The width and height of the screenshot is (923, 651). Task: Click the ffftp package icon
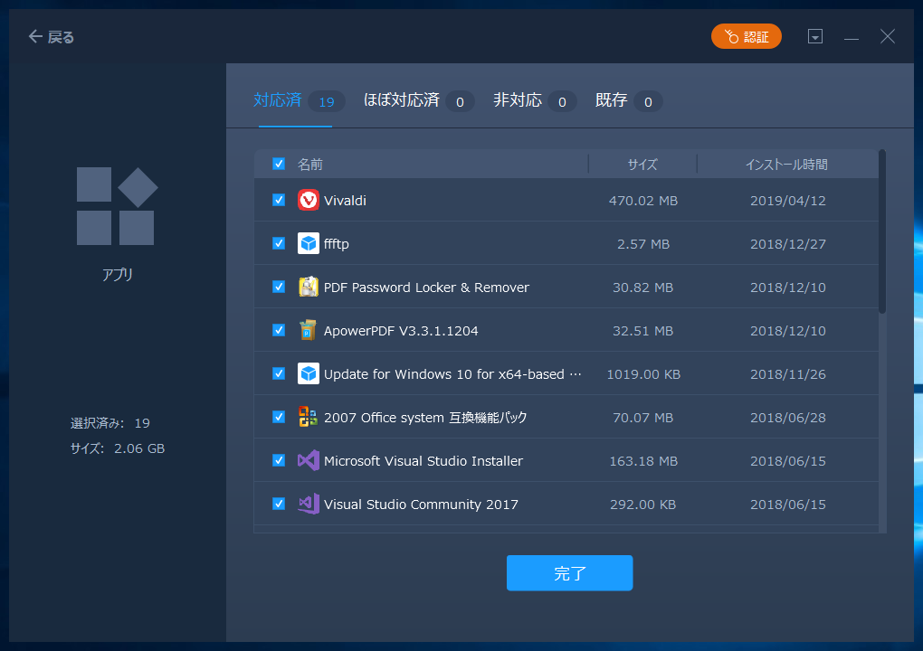[x=308, y=243]
